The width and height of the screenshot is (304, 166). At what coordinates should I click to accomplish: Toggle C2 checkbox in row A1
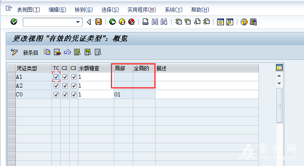pos(65,77)
